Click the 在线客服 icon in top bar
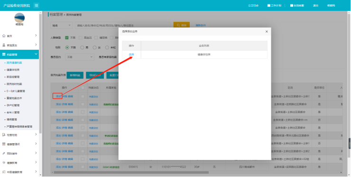Image resolution: width=351 pixels, height=177 pixels. pos(291,5)
